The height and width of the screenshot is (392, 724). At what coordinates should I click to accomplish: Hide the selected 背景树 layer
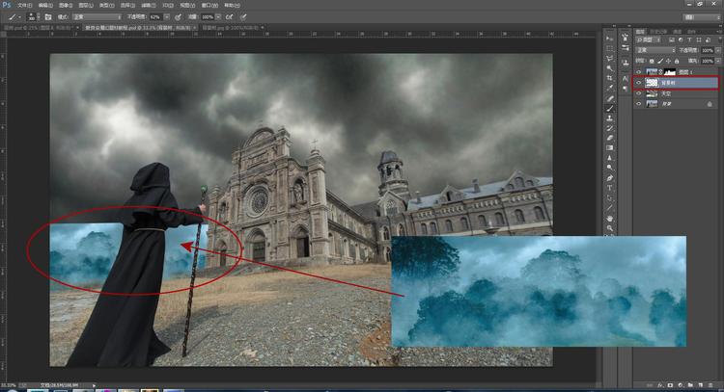point(639,83)
